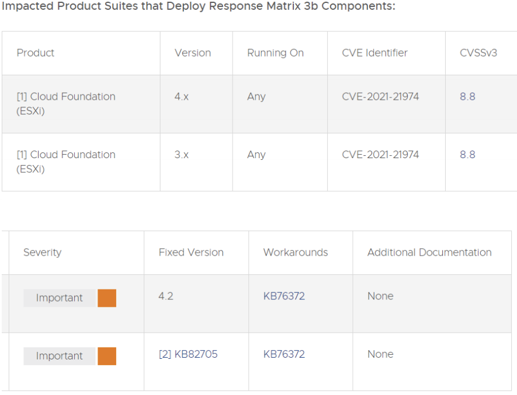This screenshot has width=517, height=395.
Task: Click the CVE Identifier column header
Action: [x=374, y=53]
